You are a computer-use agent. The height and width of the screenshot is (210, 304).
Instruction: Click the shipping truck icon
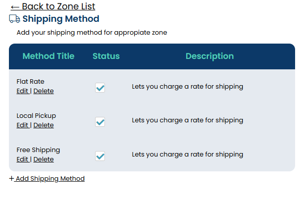[14, 19]
